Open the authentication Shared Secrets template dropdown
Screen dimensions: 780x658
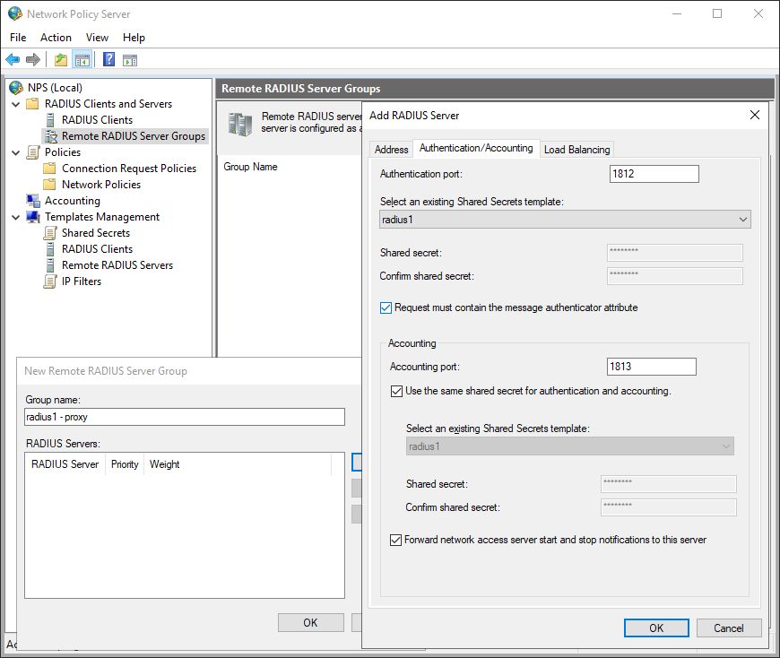[565, 220]
